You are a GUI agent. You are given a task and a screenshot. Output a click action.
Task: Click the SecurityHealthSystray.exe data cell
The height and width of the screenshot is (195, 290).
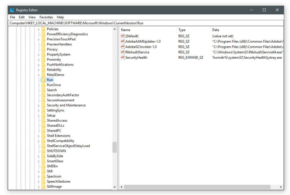pos(247,57)
